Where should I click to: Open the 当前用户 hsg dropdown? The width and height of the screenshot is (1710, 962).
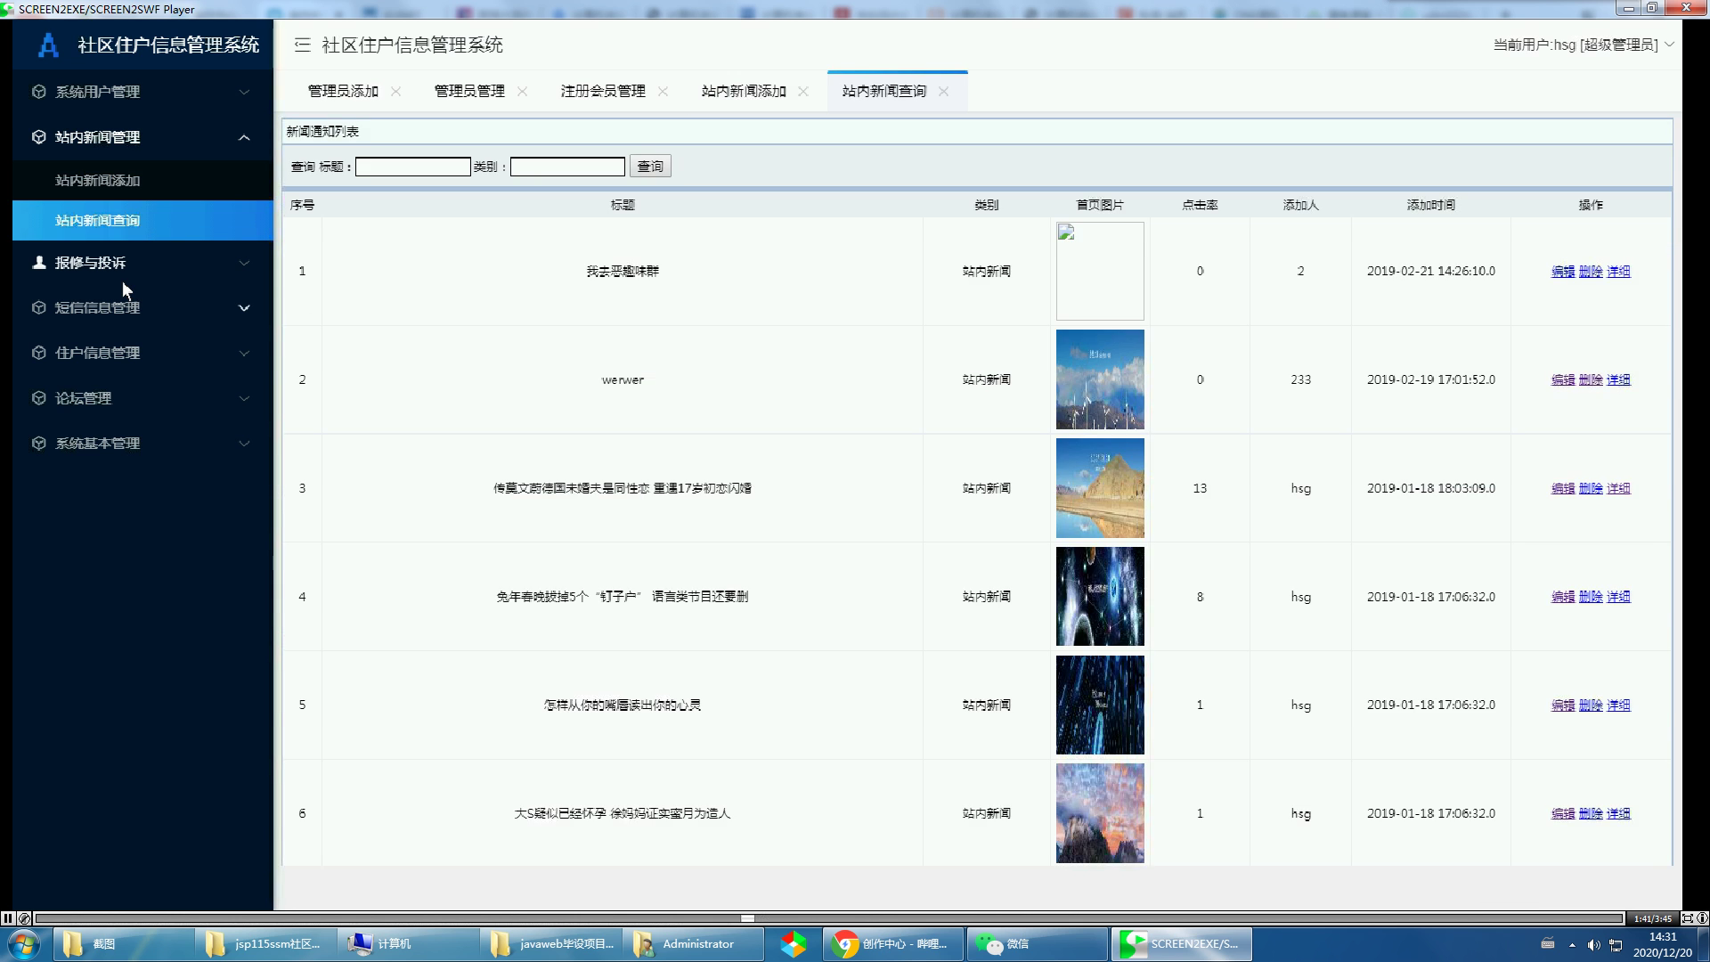[x=1584, y=45]
